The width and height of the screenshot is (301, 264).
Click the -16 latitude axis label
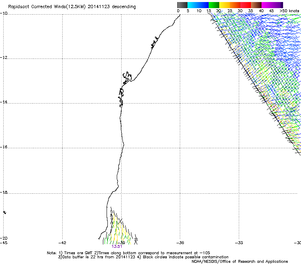coord(4,147)
